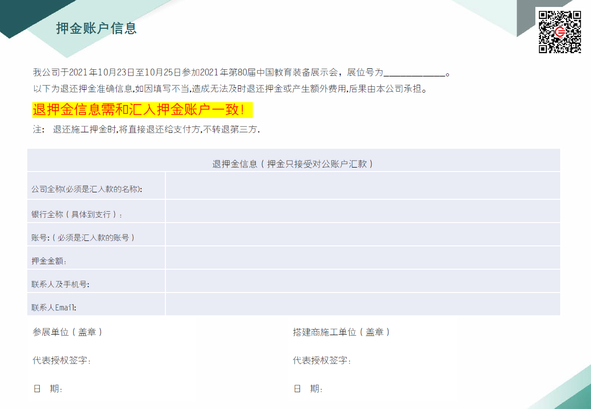Click the empty field beside 公司全称
Viewport: 591px width, 409px height.
[363, 186]
